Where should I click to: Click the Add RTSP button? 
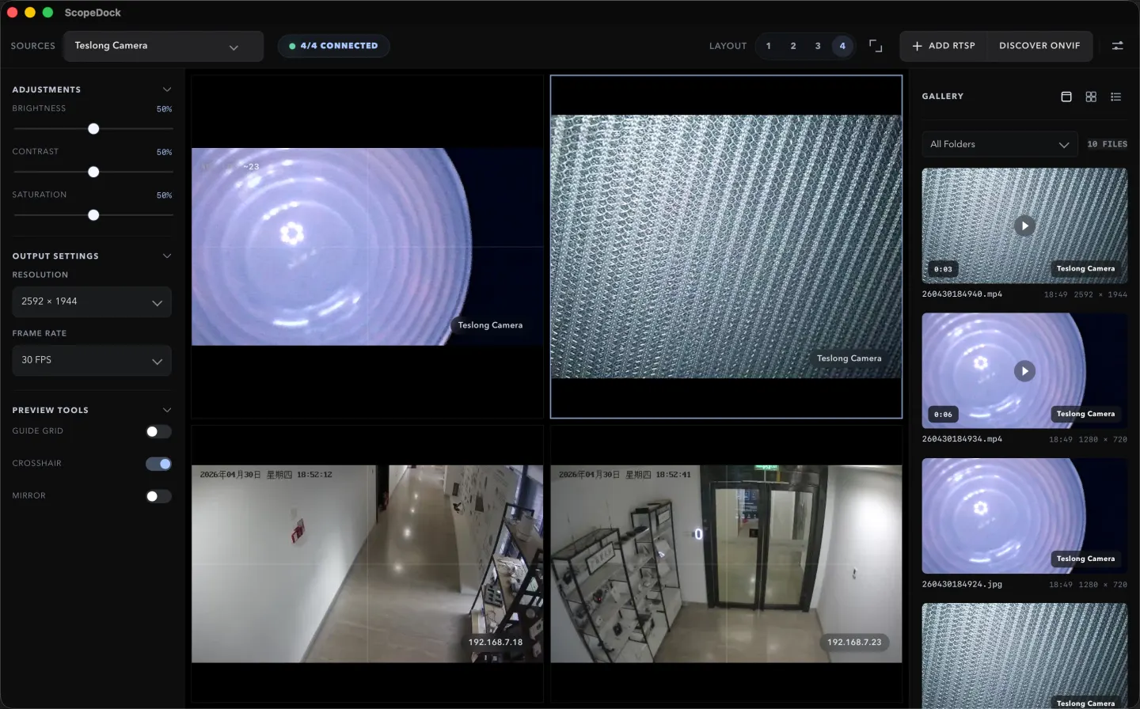coord(944,46)
